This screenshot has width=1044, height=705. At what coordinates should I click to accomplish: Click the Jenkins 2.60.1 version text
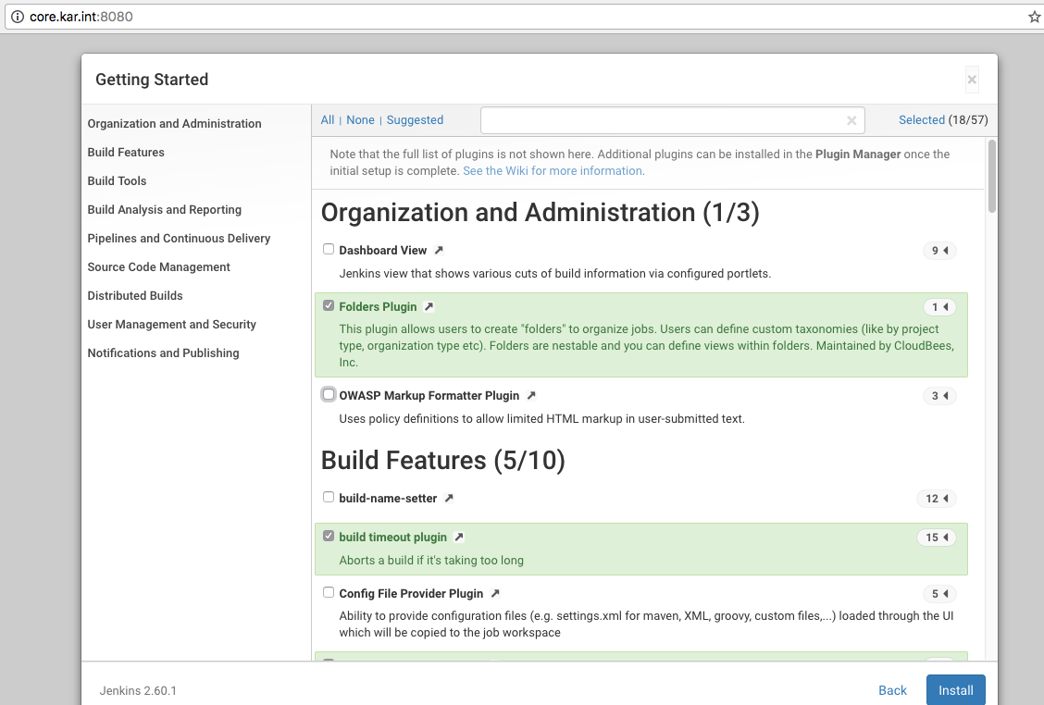(138, 691)
